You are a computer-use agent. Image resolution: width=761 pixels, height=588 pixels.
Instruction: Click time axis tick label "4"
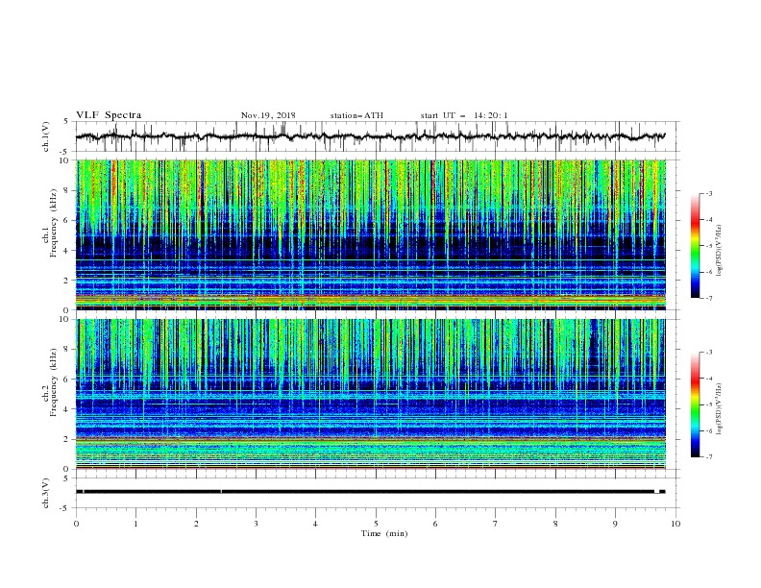(x=315, y=524)
